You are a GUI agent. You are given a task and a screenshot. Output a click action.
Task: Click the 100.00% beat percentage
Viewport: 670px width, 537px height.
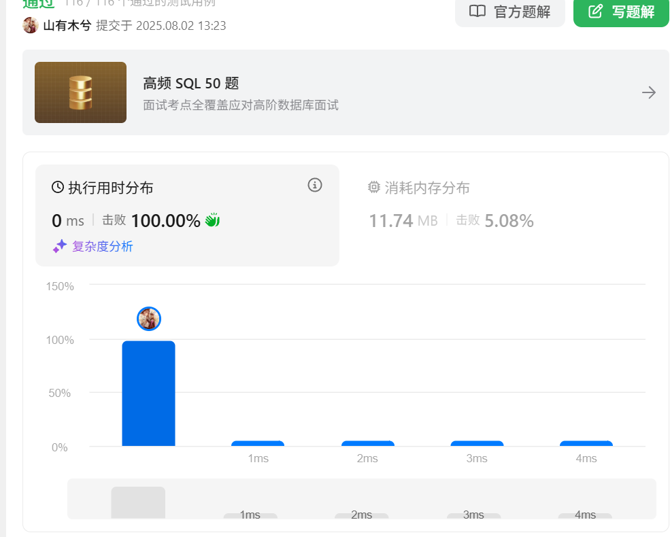(x=166, y=221)
